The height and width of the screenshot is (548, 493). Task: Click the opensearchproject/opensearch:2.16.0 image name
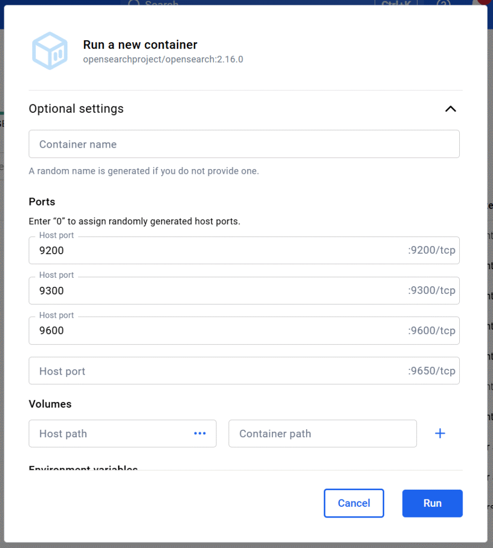point(163,59)
